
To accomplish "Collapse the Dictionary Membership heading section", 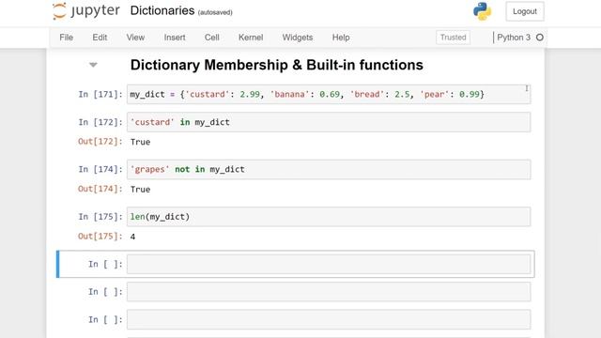I will tap(93, 65).
